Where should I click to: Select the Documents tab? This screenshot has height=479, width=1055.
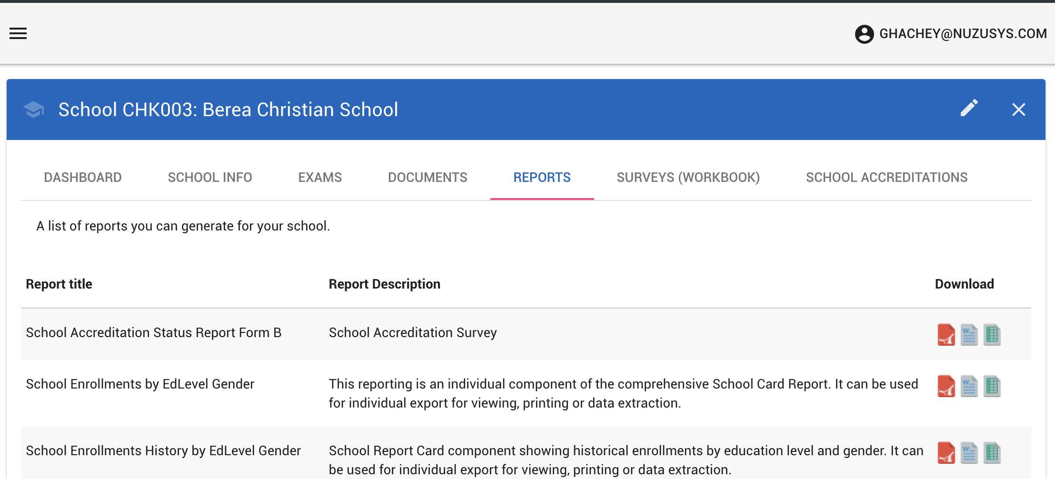point(428,178)
